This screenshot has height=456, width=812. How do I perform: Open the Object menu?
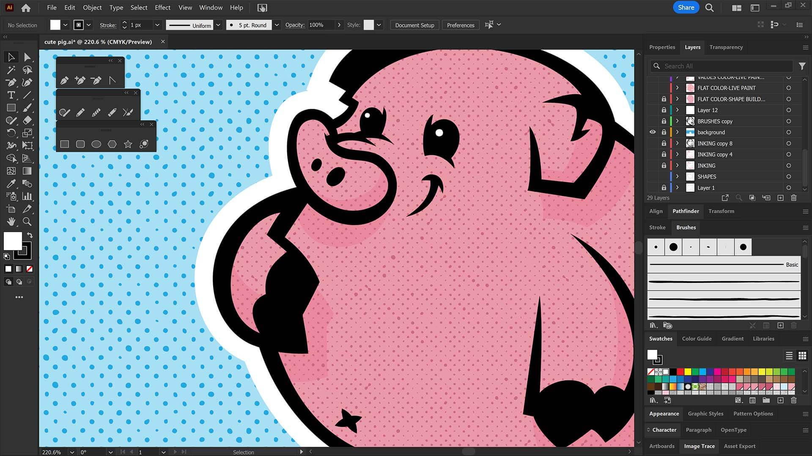[92, 8]
